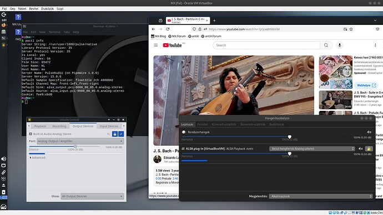Click the volume speaker icon in the left panel
383x215 pixels.
pyautogui.click(x=4, y=159)
